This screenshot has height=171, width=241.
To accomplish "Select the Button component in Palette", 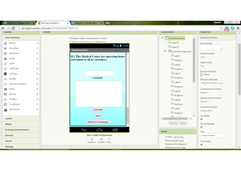I will click(x=12, y=43).
